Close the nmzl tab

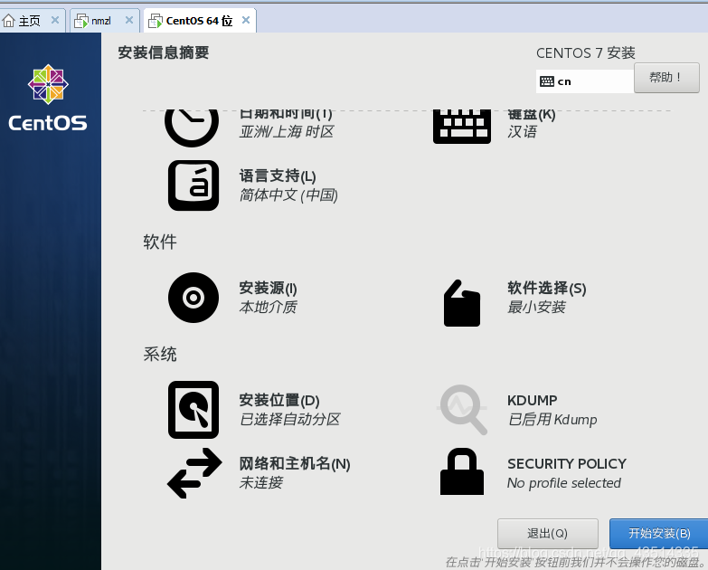[x=129, y=20]
